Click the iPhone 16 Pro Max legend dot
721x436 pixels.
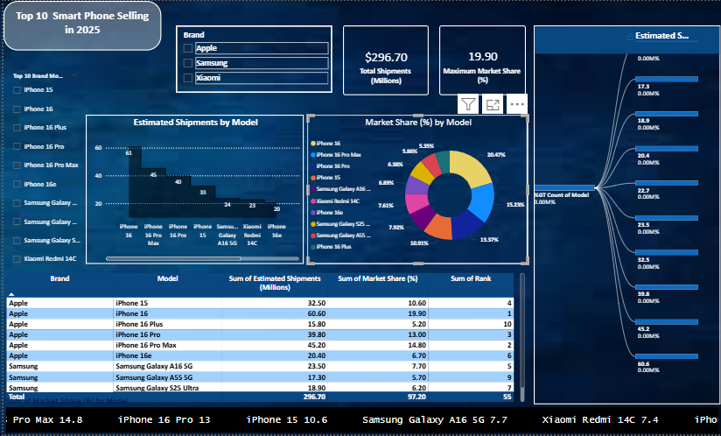pos(311,154)
